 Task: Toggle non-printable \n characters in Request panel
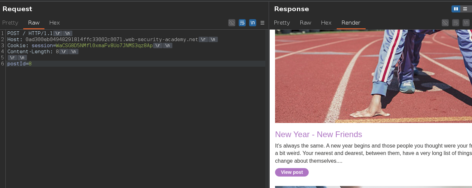tap(252, 23)
